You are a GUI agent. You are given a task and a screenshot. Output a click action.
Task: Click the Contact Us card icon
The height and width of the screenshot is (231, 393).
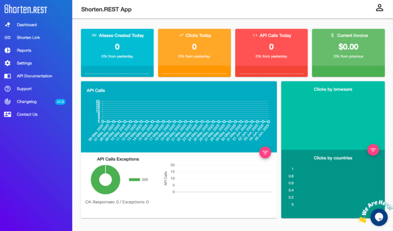pos(7,114)
